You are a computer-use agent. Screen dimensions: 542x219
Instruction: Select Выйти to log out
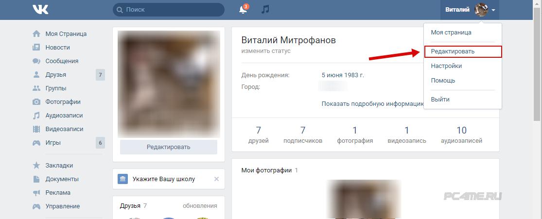point(440,99)
